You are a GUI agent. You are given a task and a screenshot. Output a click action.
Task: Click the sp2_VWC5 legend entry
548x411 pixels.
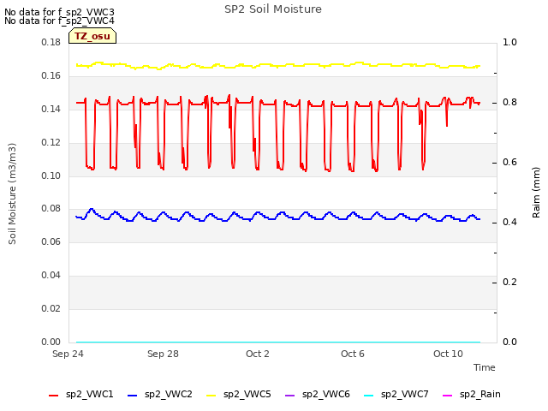pyautogui.click(x=239, y=395)
